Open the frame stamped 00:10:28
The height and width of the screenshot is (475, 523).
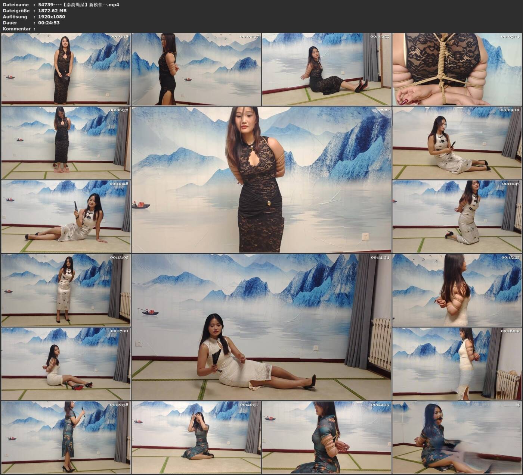click(66, 216)
